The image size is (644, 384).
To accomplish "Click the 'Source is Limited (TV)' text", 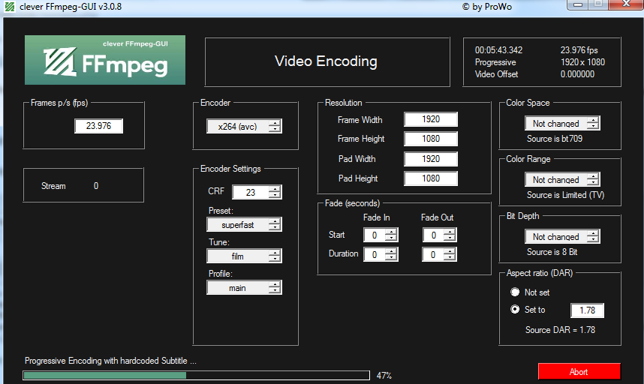I will click(x=565, y=195).
